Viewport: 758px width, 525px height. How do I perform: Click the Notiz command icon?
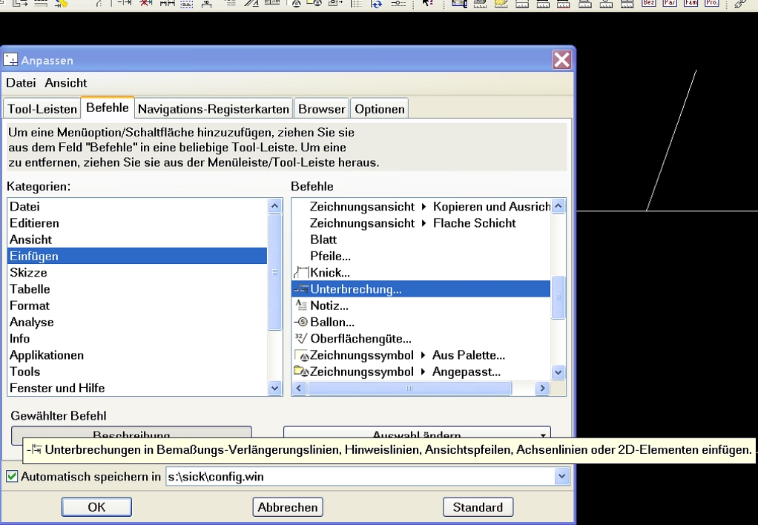(x=301, y=305)
